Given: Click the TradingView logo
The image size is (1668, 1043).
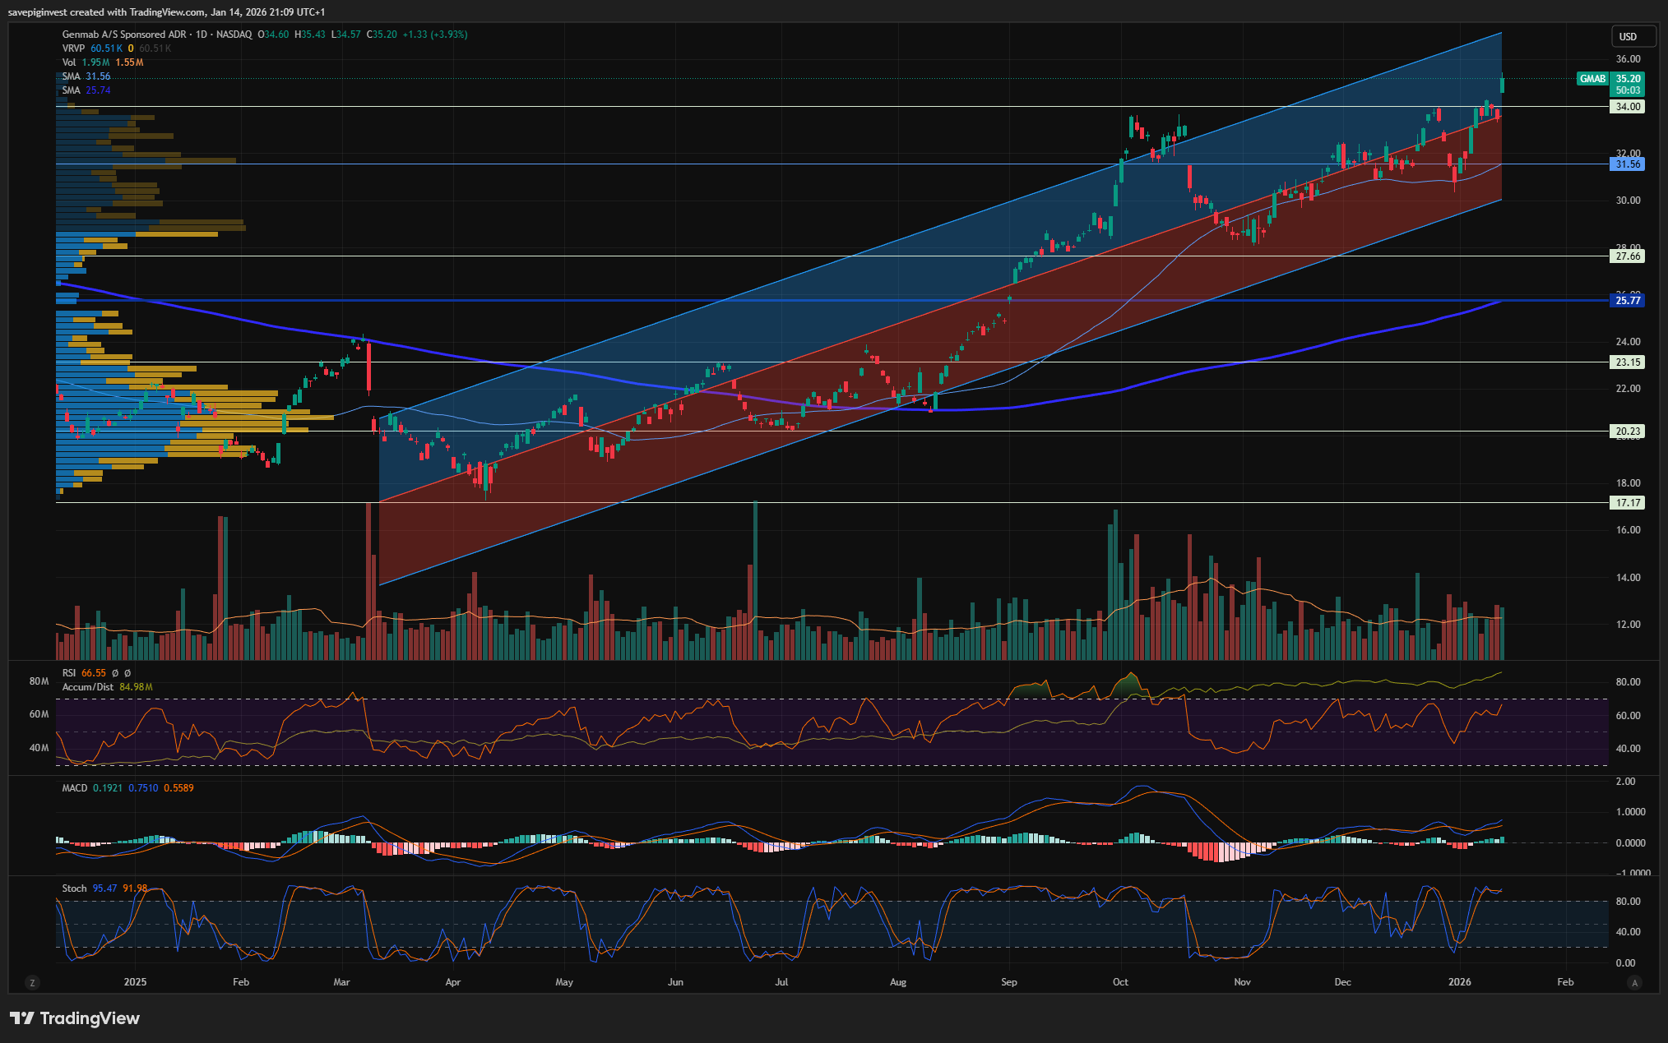Looking at the screenshot, I should [x=75, y=1018].
